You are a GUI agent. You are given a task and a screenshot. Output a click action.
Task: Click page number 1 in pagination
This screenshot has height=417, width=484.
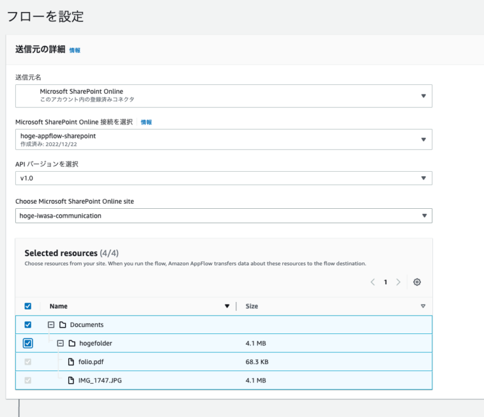coord(386,282)
